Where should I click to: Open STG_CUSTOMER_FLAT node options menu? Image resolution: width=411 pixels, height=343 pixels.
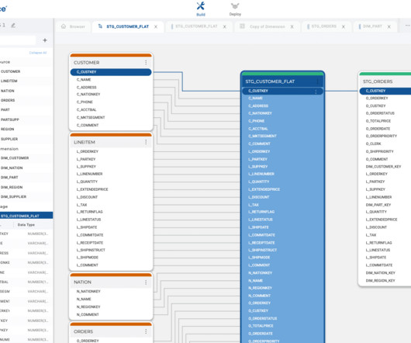click(x=318, y=81)
